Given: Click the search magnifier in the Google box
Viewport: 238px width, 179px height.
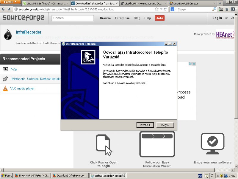Looking at the screenshot, I should pos(214,9).
